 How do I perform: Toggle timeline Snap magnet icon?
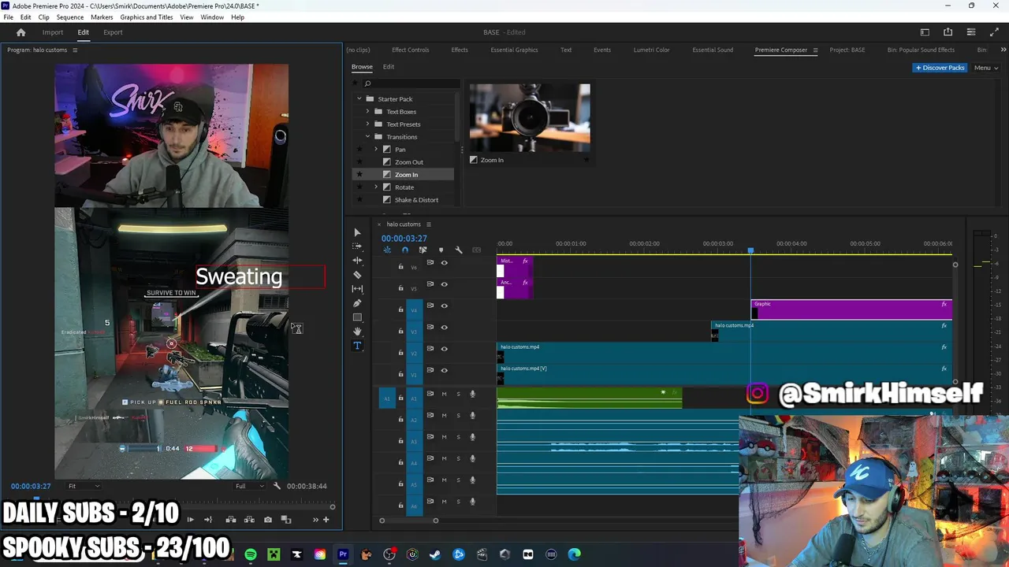pyautogui.click(x=405, y=250)
